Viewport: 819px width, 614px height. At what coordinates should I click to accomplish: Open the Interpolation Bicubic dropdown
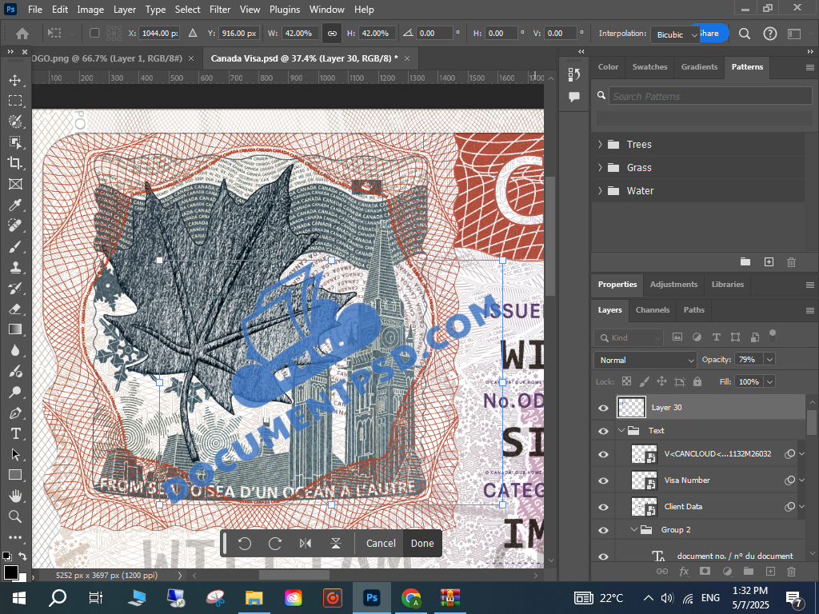click(675, 34)
